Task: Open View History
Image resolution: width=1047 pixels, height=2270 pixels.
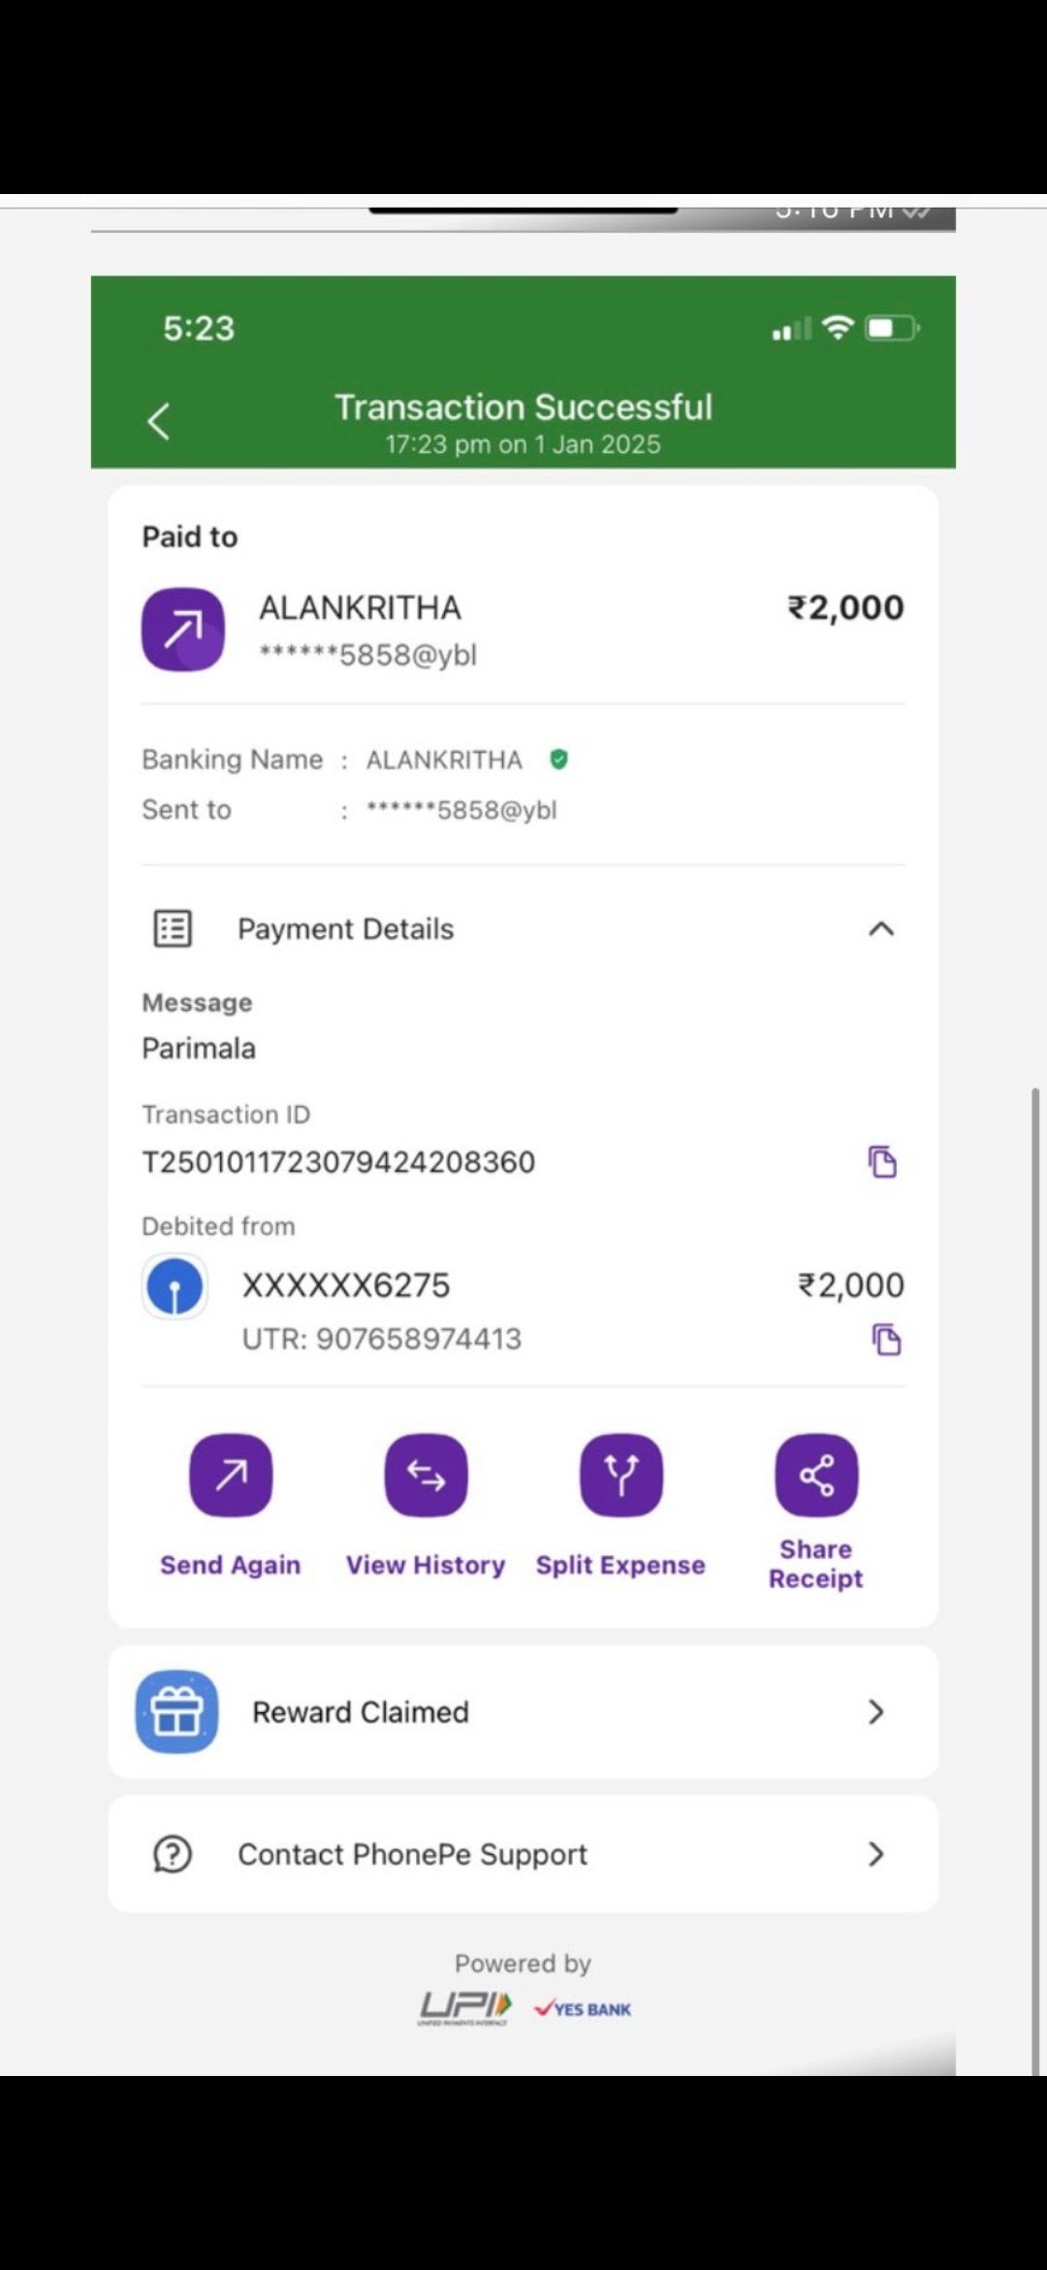Action: 426,1475
